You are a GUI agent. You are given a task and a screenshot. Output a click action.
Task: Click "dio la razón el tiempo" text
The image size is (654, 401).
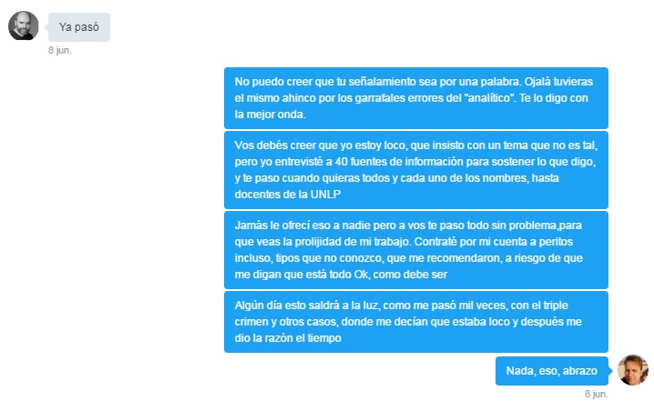pyautogui.click(x=288, y=338)
